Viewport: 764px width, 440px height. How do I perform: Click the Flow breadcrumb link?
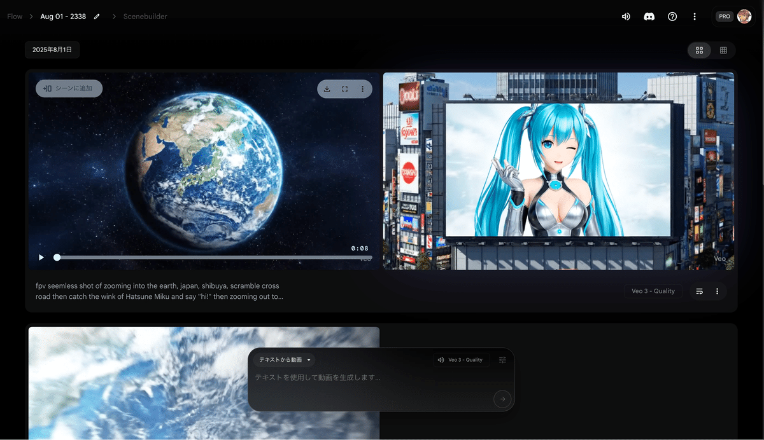[x=15, y=17]
